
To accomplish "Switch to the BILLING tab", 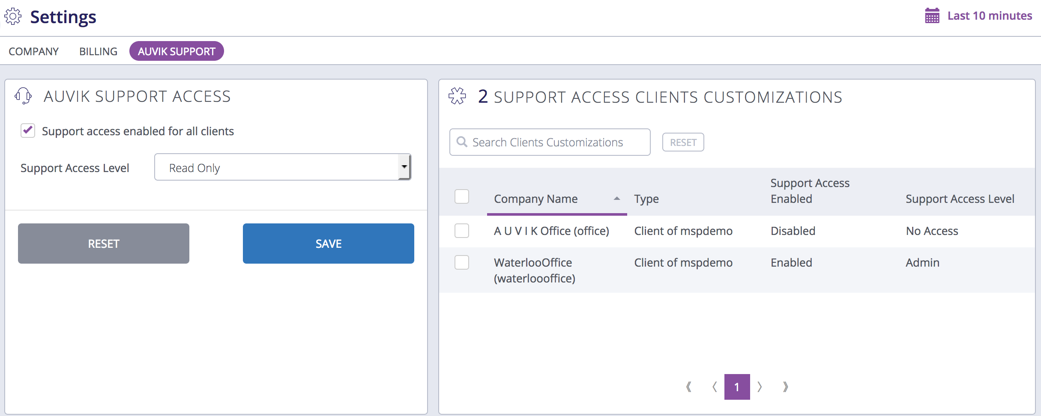I will (98, 51).
